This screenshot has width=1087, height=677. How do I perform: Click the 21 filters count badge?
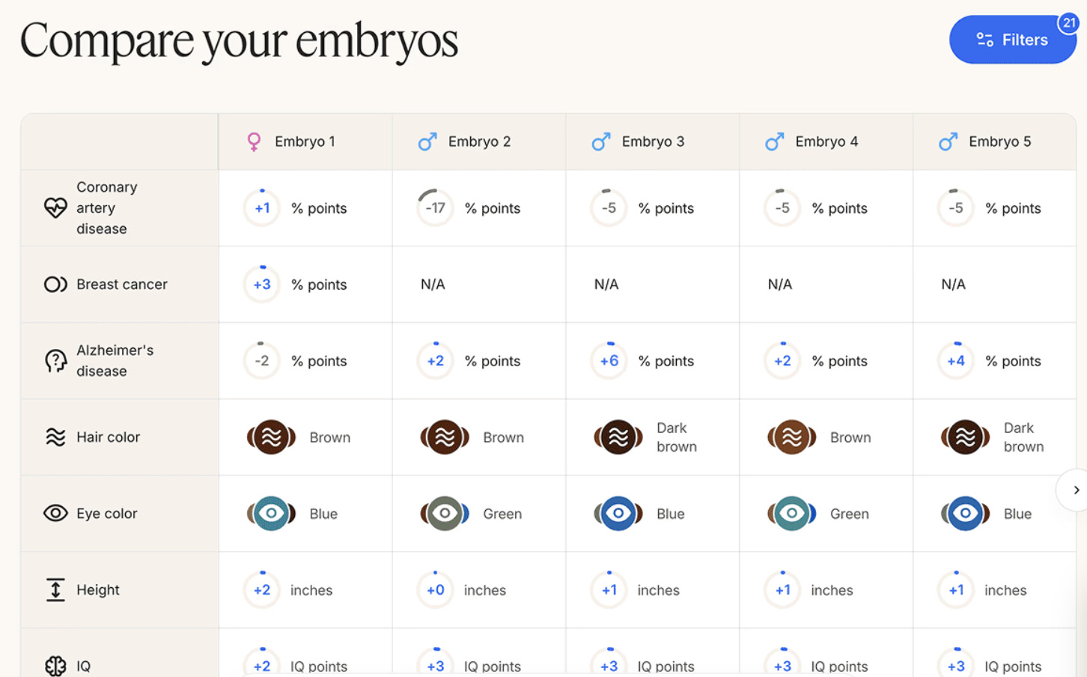click(1069, 23)
